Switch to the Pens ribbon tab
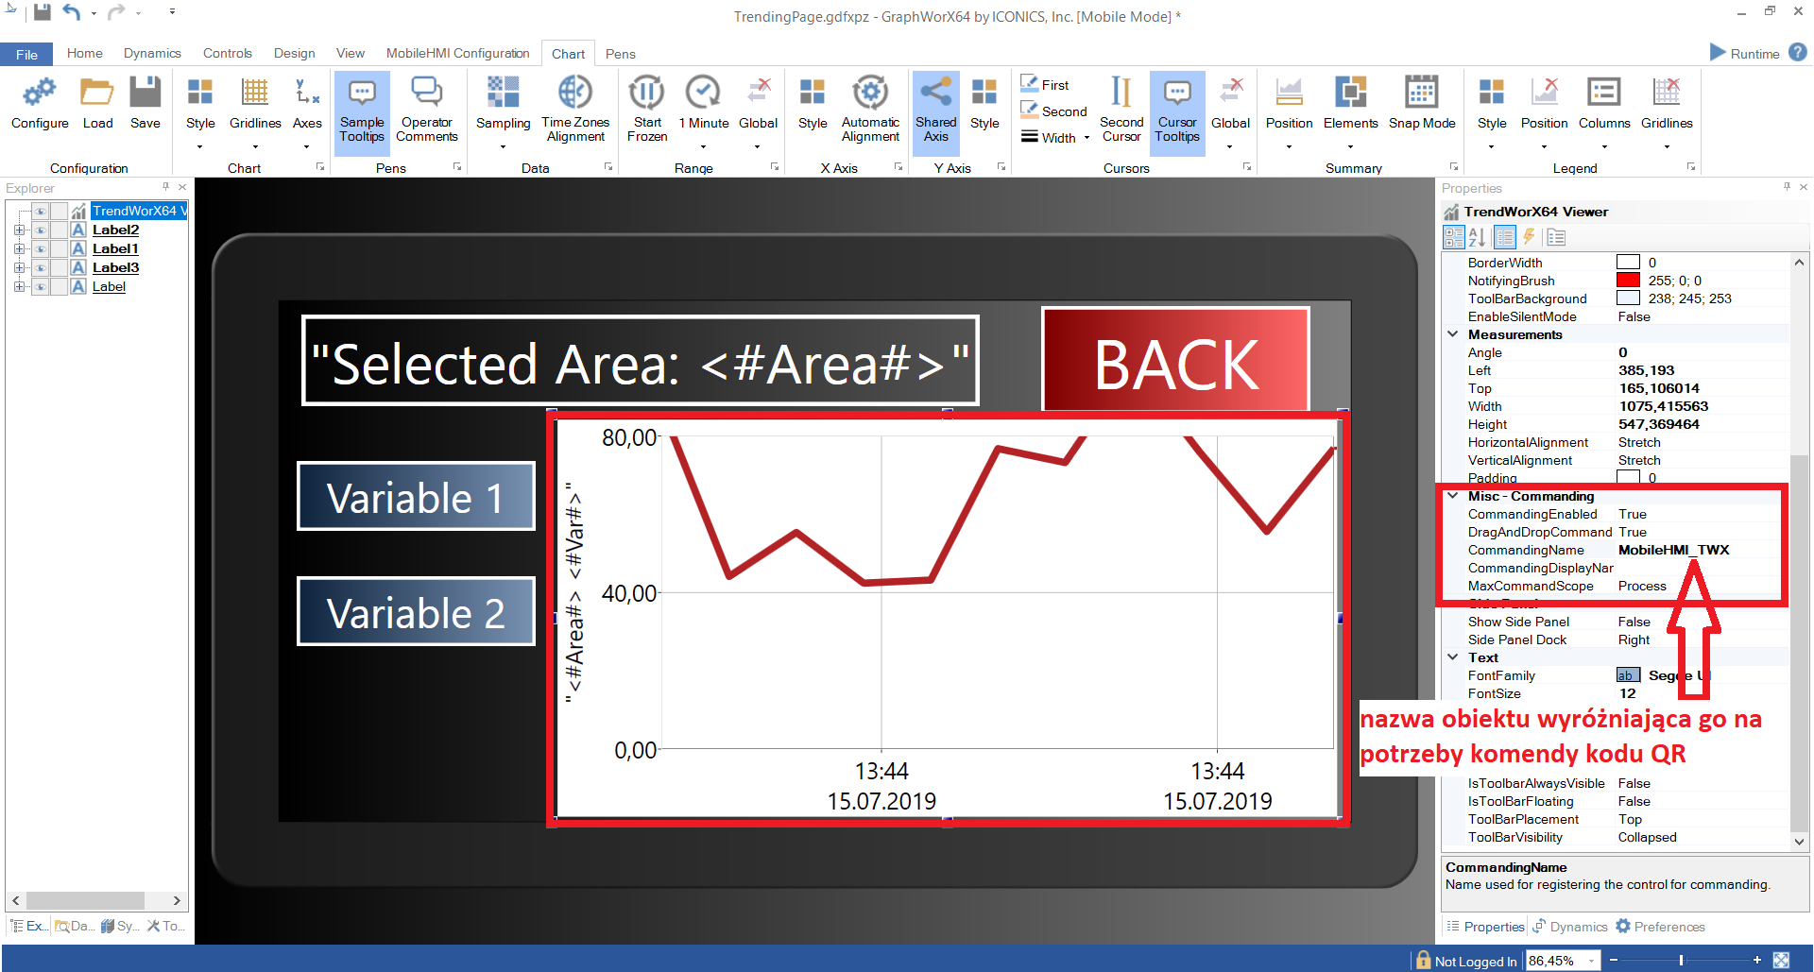1814x972 pixels. [x=620, y=54]
